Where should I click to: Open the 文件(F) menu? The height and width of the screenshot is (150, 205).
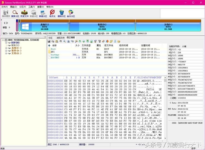click(4, 7)
